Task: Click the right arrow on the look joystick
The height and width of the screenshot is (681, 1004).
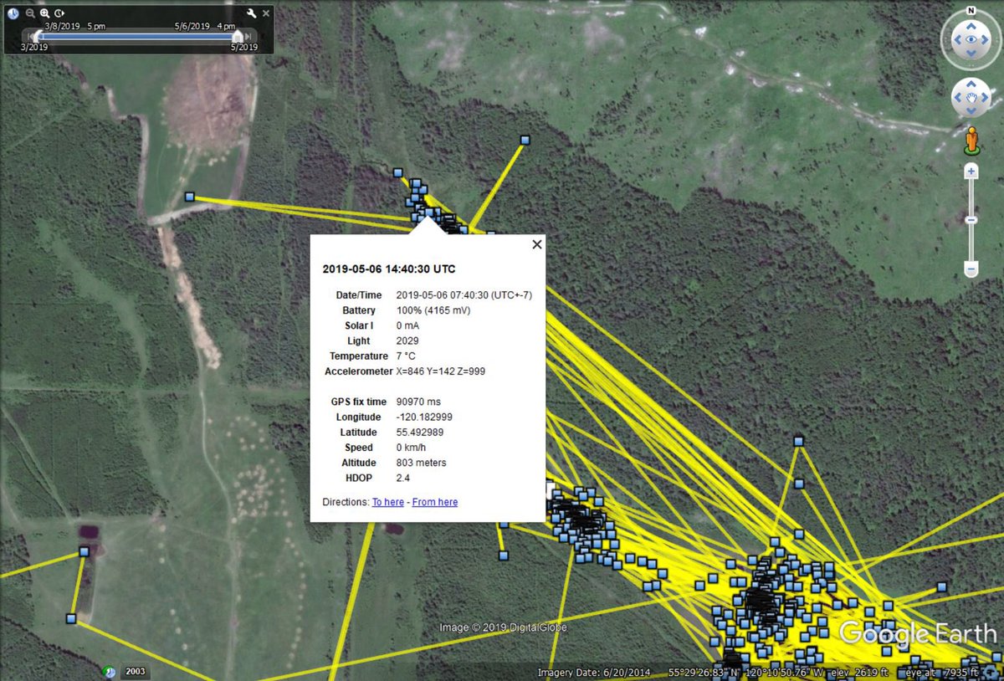Action: 984,39
